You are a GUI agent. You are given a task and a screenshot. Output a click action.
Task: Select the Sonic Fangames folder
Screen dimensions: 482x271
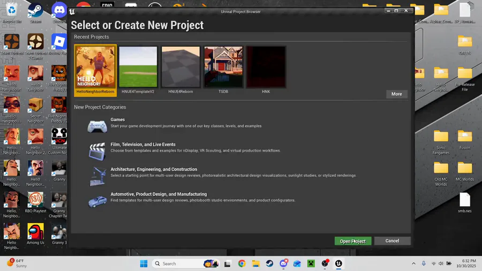point(441,142)
